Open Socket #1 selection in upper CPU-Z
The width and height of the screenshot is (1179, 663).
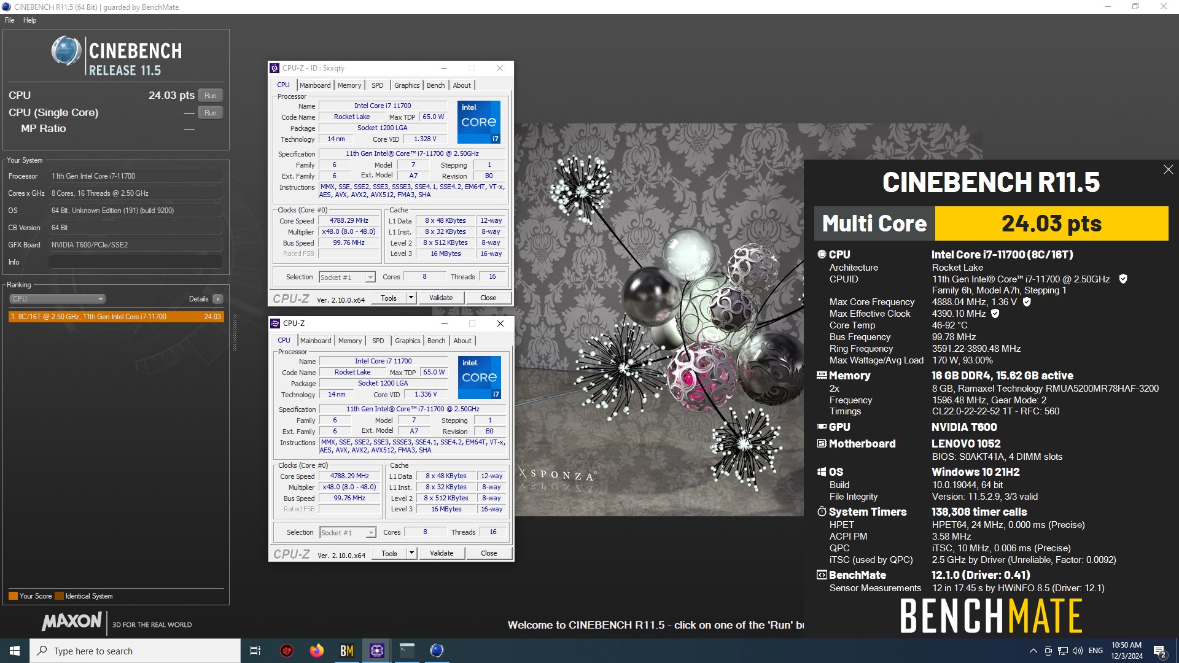(x=347, y=277)
